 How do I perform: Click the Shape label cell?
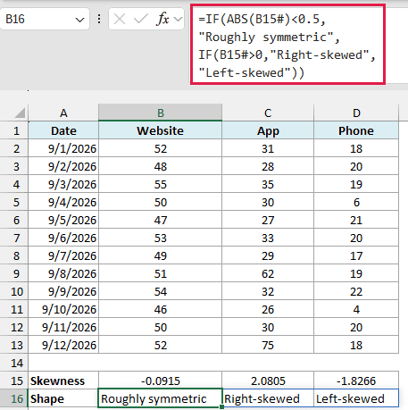tap(63, 398)
